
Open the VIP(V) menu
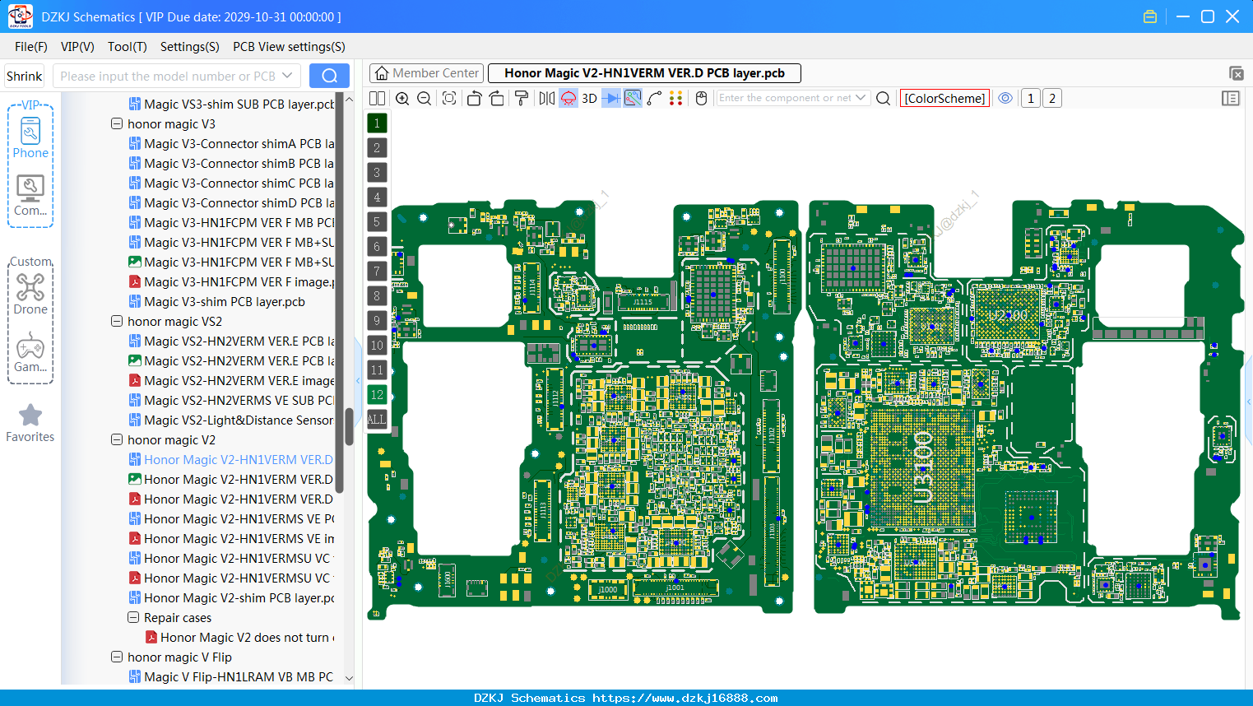pos(77,47)
